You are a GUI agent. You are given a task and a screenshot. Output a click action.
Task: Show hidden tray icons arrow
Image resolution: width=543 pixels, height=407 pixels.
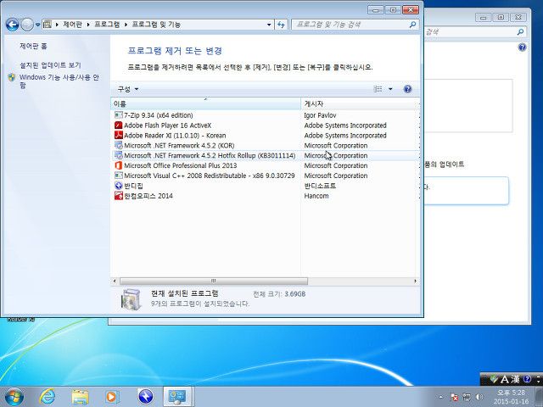point(441,397)
